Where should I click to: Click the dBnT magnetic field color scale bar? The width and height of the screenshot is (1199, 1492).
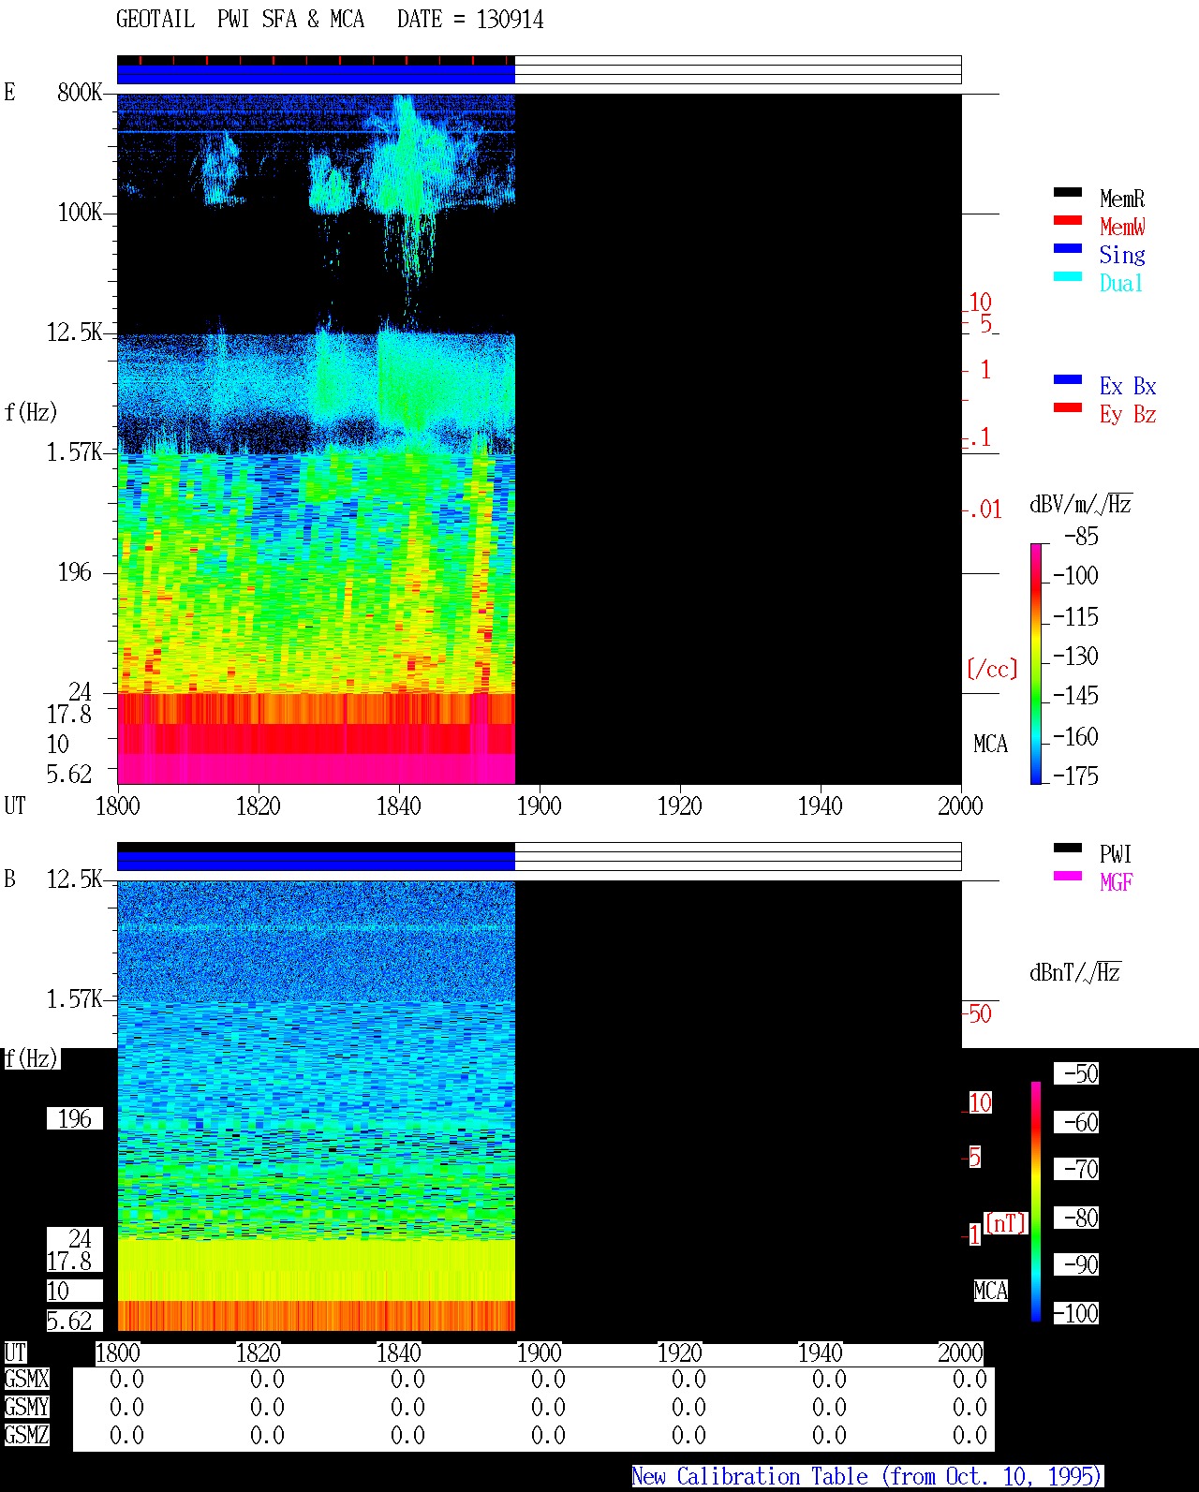(1036, 1201)
